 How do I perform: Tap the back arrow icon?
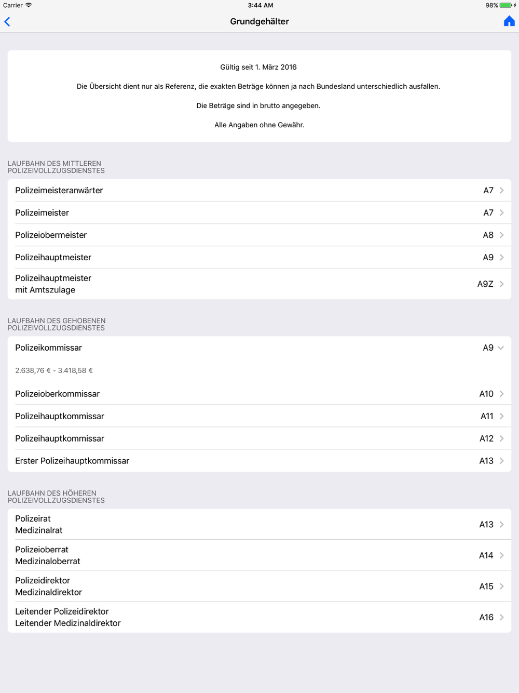8,22
